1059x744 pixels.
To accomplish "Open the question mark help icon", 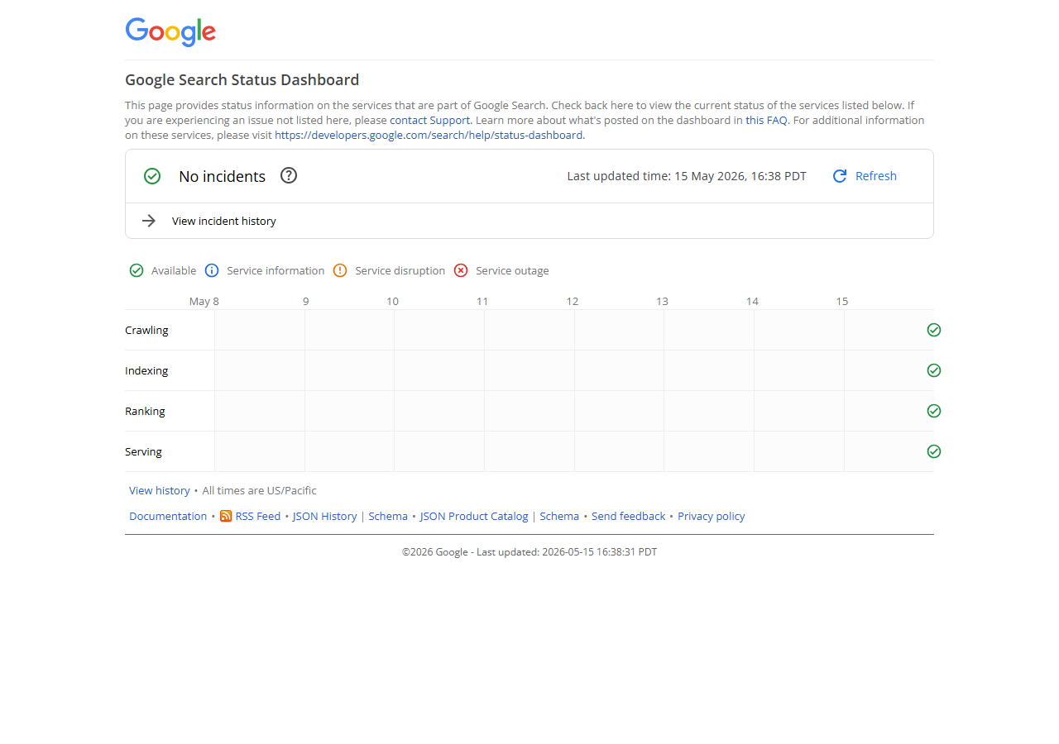I will coord(289,175).
